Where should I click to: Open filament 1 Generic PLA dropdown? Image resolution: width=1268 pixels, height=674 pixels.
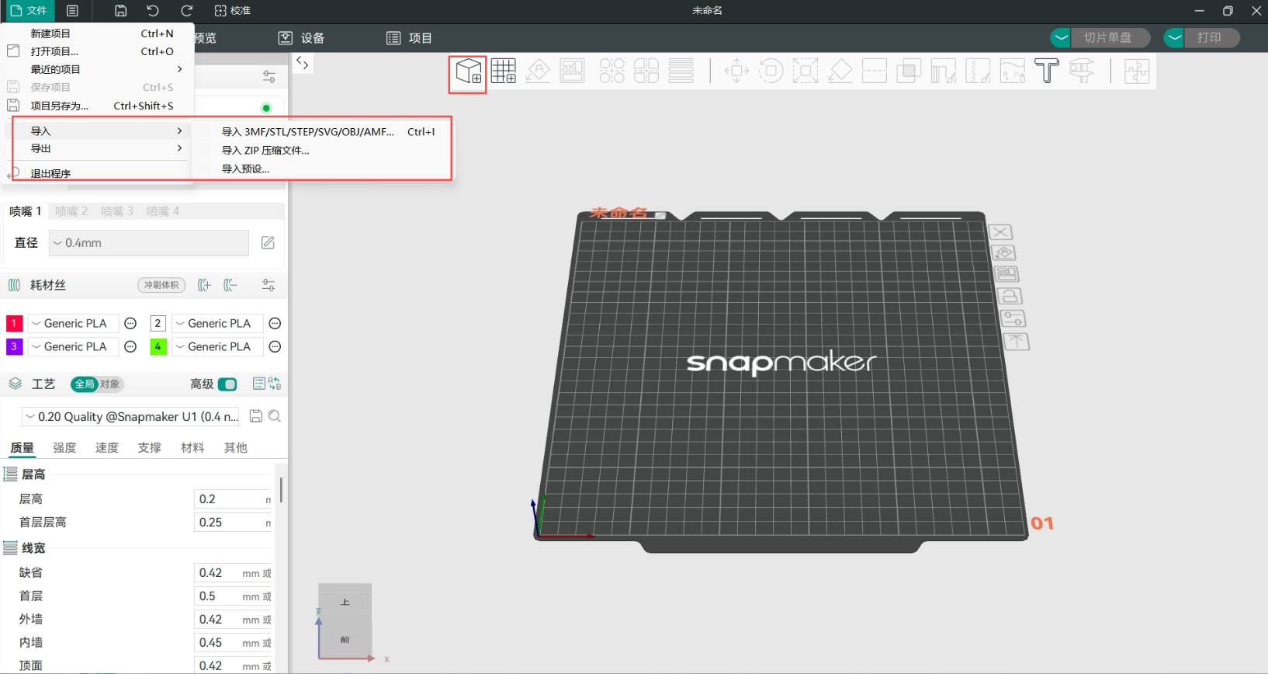(74, 324)
